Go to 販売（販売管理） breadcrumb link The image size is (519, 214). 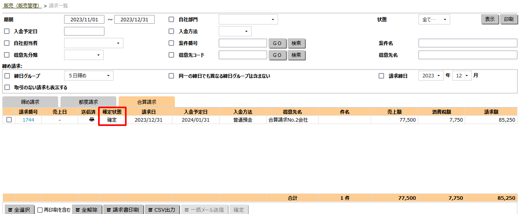point(22,6)
